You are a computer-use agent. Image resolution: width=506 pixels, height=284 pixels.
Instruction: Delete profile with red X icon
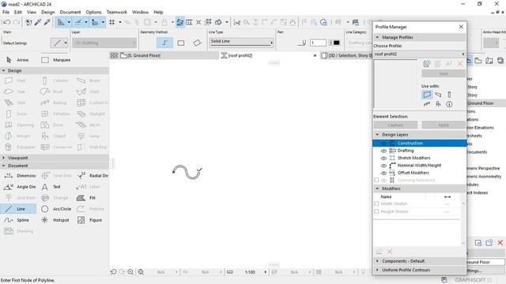pos(460,64)
